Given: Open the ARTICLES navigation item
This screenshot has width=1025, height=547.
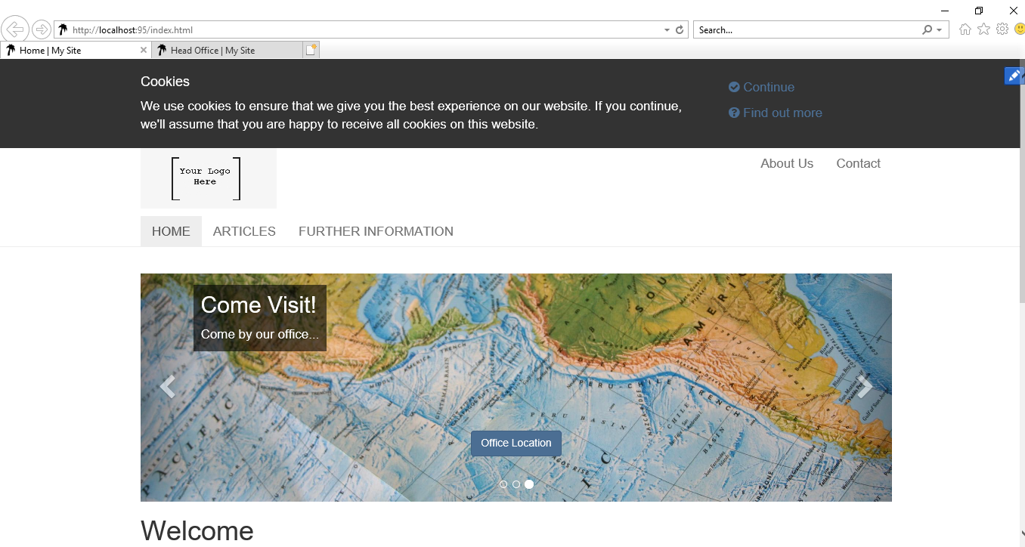Looking at the screenshot, I should click(243, 231).
